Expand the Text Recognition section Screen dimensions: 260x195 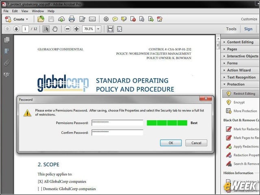pyautogui.click(x=240, y=77)
